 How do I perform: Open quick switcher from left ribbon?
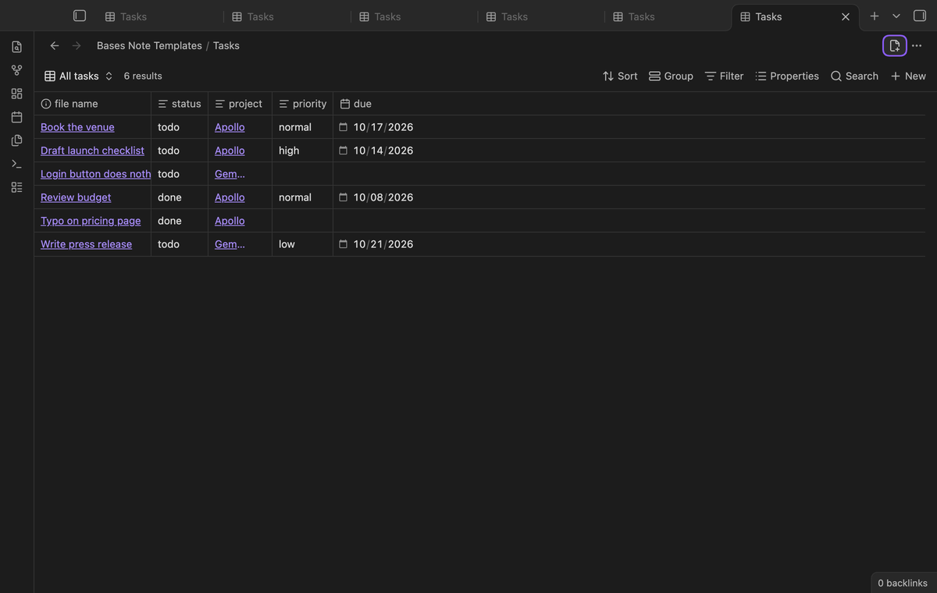pyautogui.click(x=16, y=47)
